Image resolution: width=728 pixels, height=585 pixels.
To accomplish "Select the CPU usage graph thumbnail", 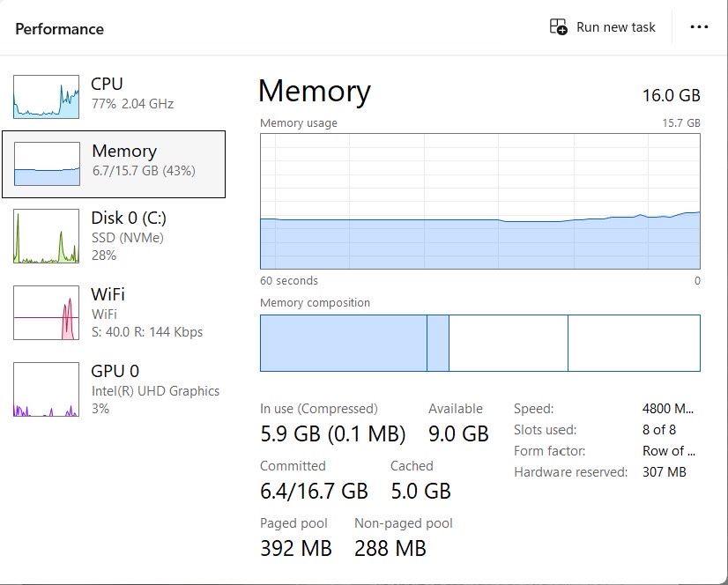I will click(46, 96).
